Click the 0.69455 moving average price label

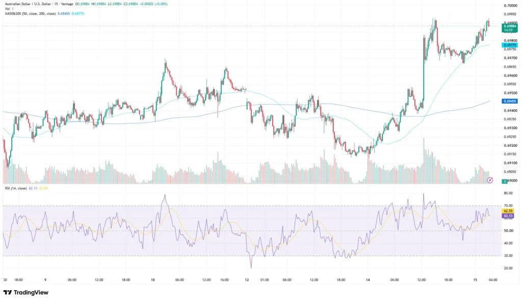coord(510,101)
